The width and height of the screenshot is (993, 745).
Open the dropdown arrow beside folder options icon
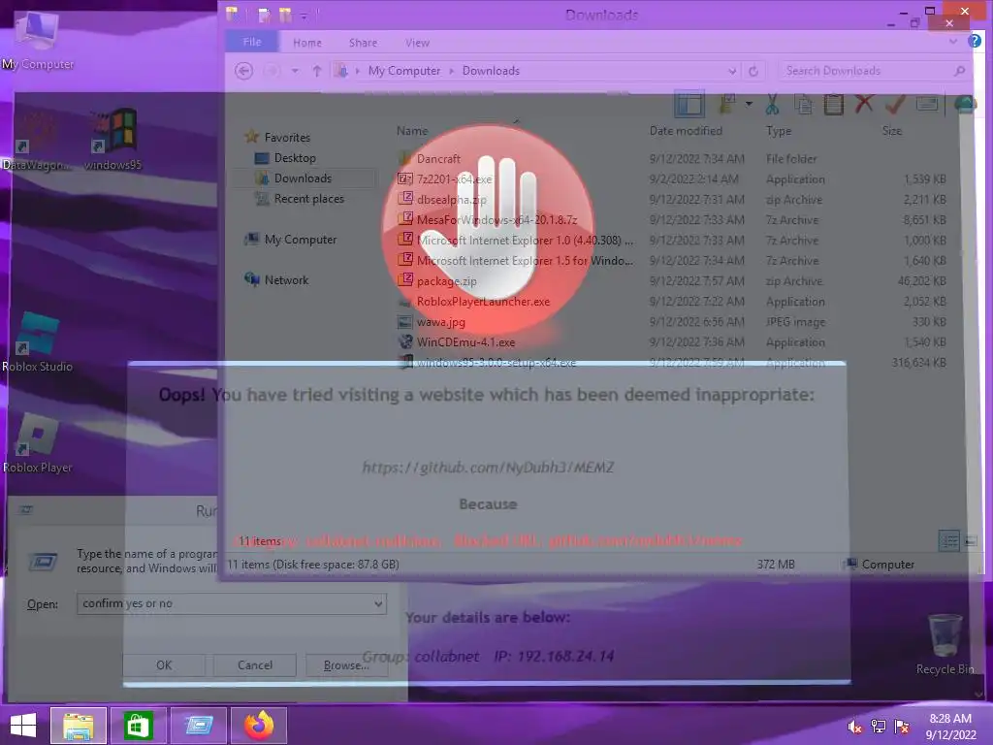[x=749, y=103]
